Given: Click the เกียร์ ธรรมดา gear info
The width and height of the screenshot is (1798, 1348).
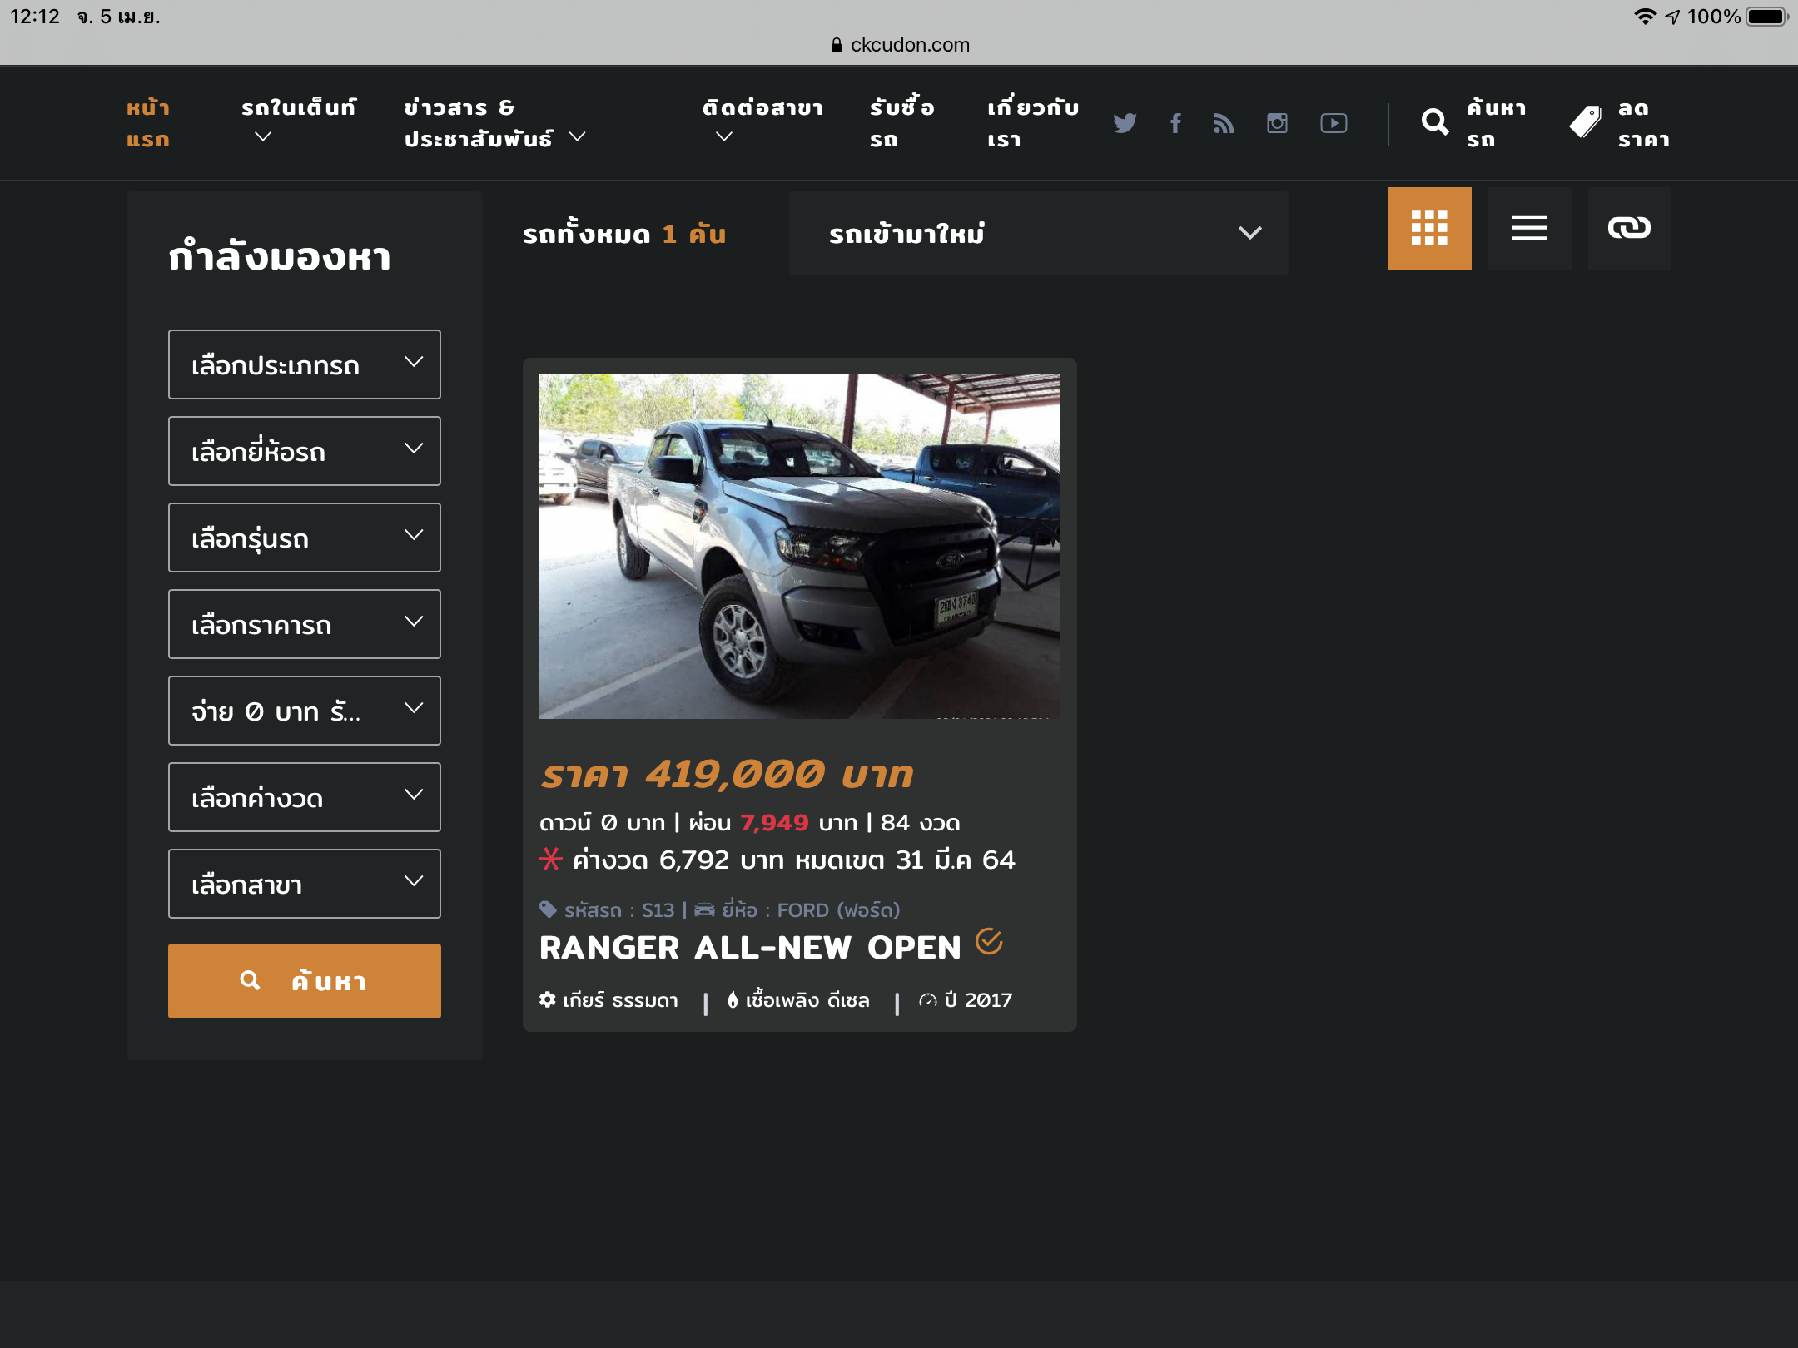Looking at the screenshot, I should [x=608, y=1000].
